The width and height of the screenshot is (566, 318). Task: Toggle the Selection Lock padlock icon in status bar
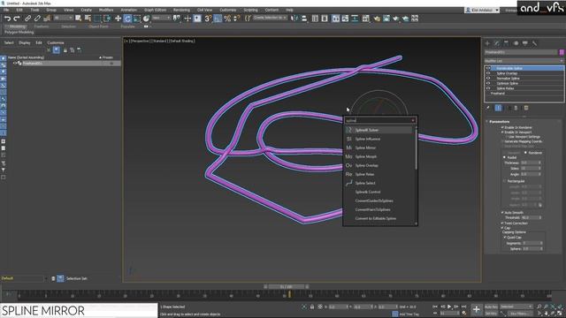click(x=312, y=307)
